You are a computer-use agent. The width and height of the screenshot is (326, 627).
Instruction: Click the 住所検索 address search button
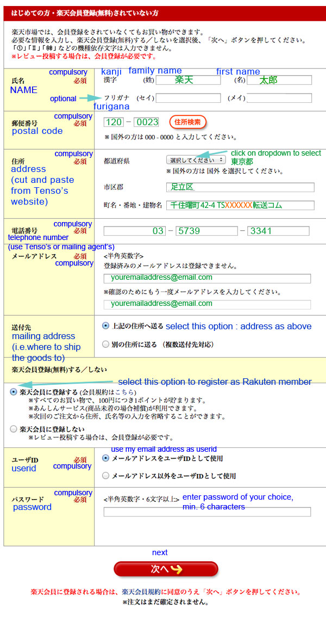pyautogui.click(x=188, y=121)
